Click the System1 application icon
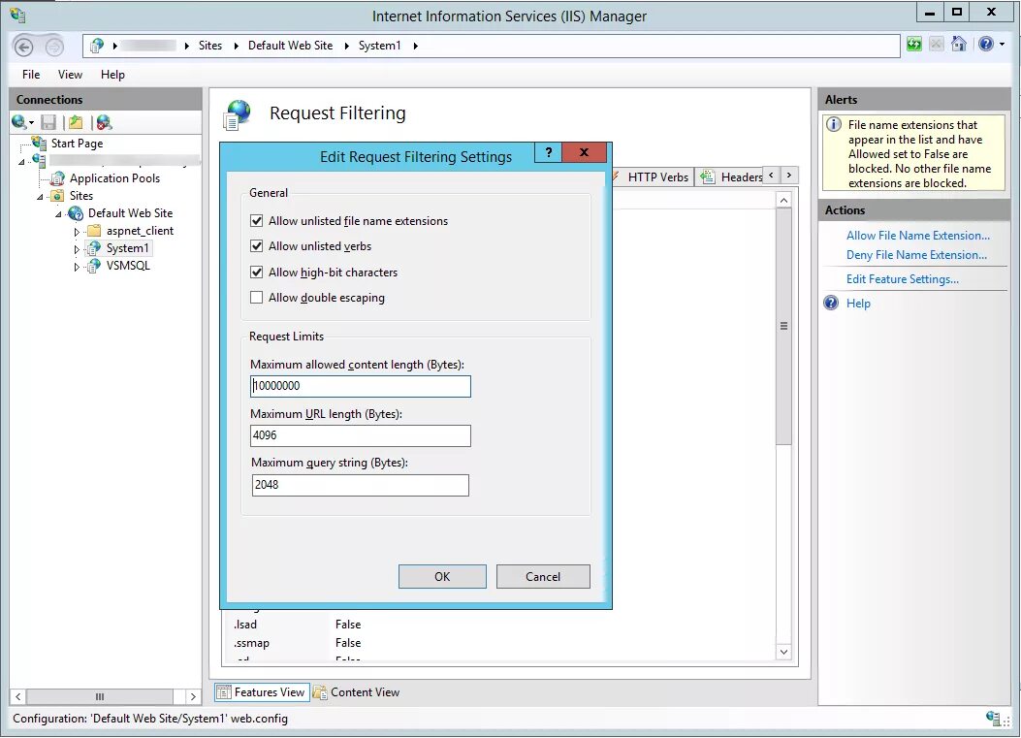Viewport: 1021px width, 738px height. pyautogui.click(x=94, y=248)
